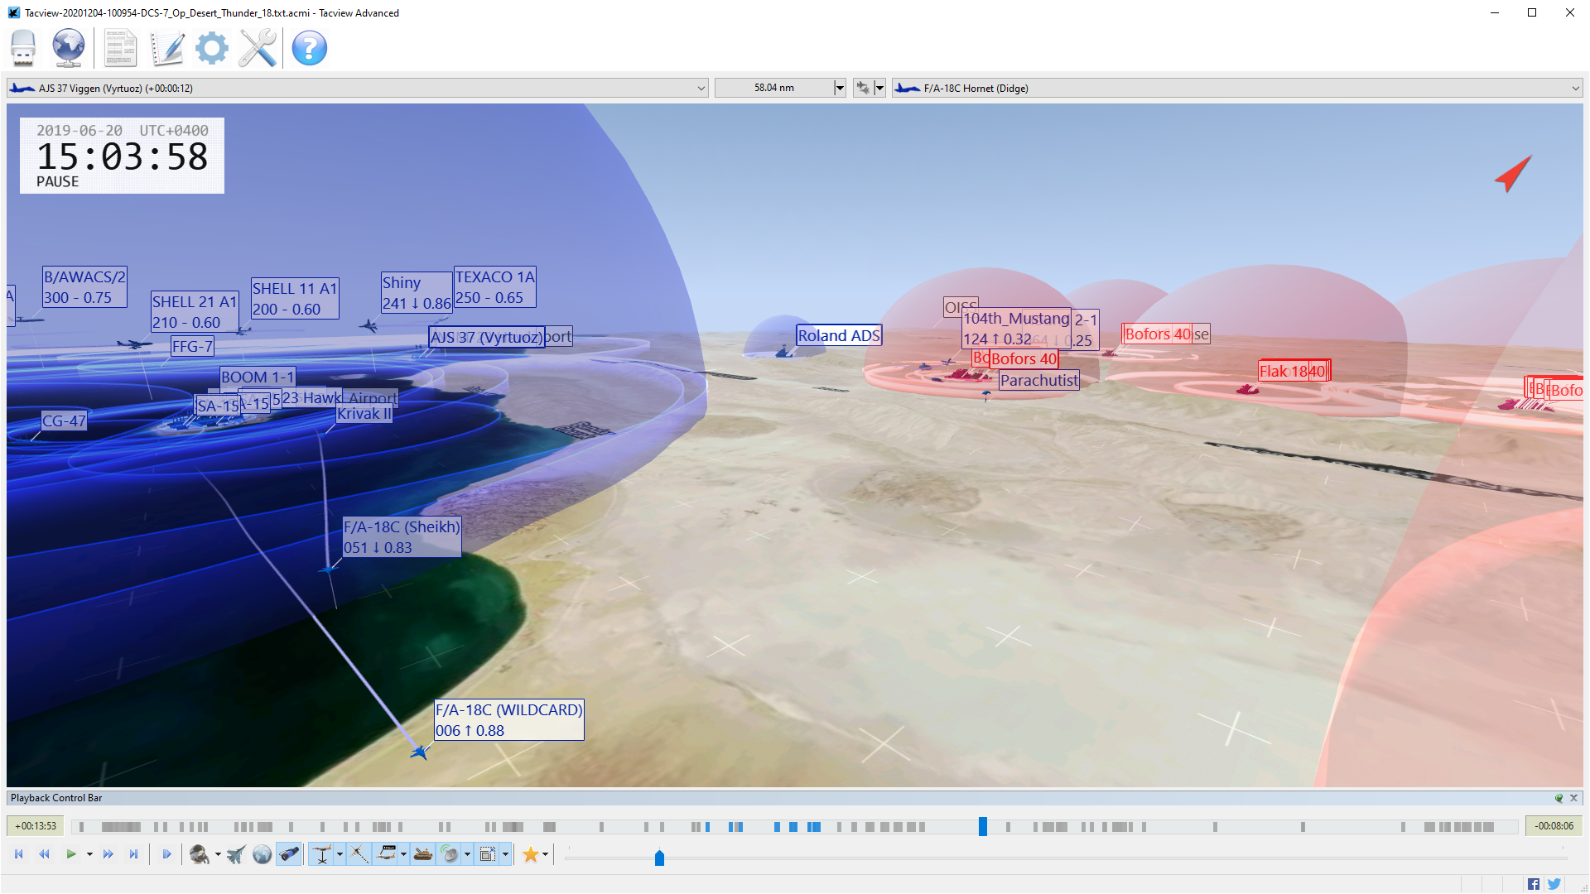Toggle the aircraft altitude pole display

click(x=322, y=854)
